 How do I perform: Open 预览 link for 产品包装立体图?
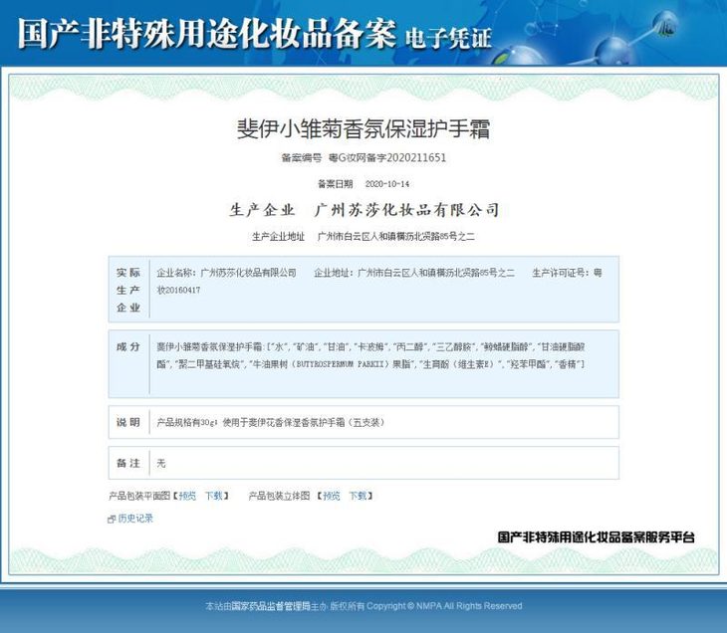[x=331, y=496]
